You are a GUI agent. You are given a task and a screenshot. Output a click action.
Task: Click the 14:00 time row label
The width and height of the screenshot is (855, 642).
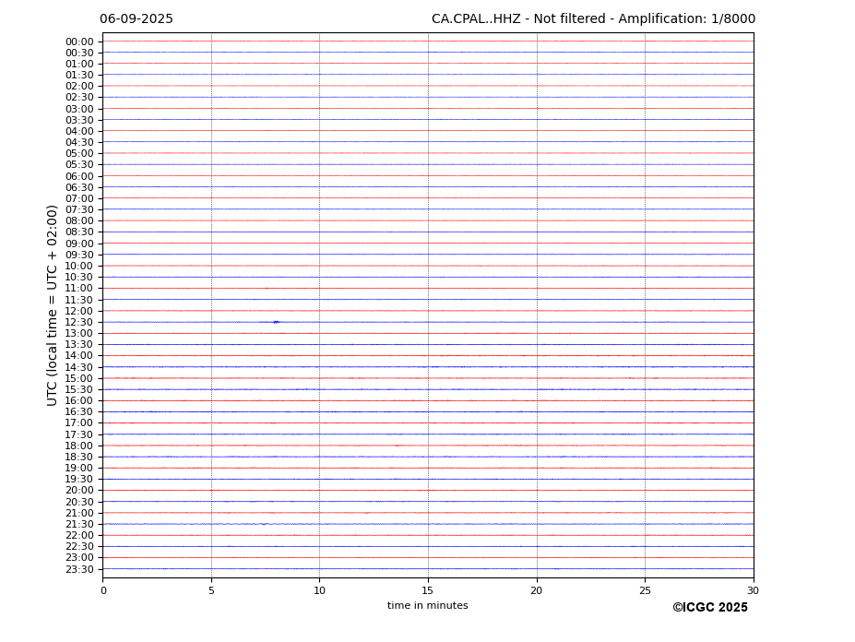[79, 356]
